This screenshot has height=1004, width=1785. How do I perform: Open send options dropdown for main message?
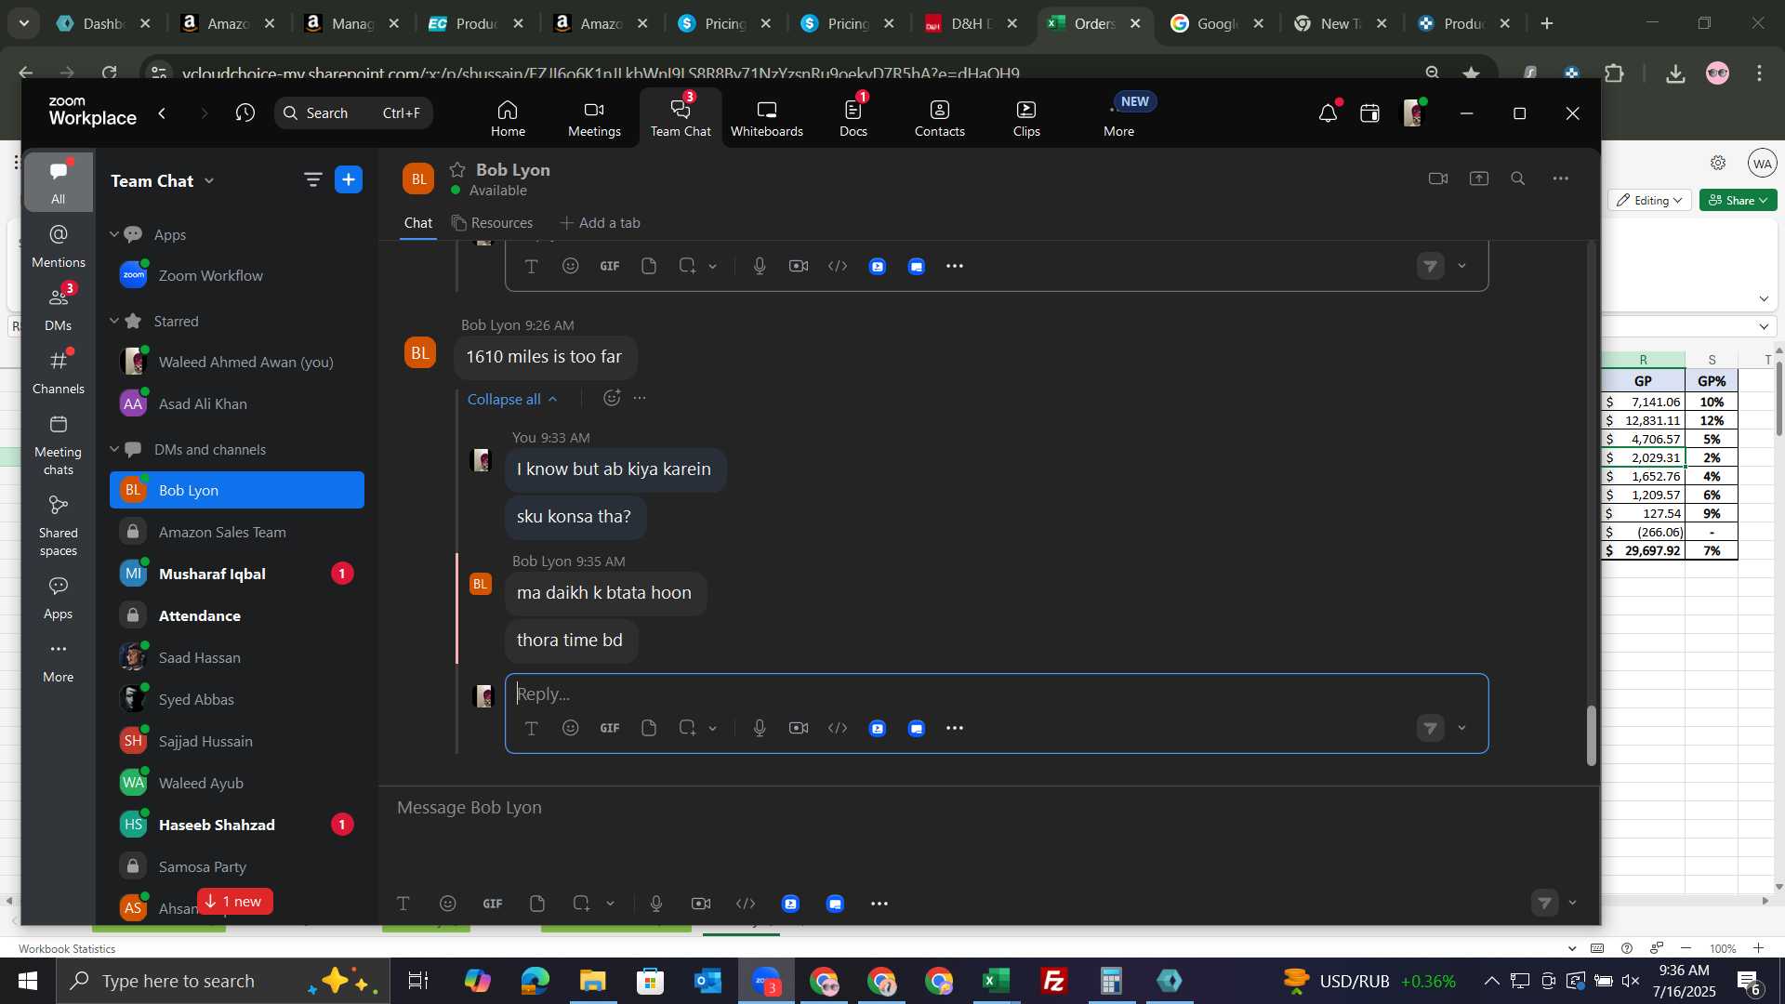[x=1573, y=903]
